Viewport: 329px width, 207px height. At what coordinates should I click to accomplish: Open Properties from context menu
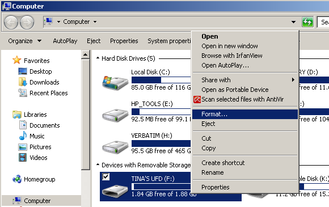245,187
